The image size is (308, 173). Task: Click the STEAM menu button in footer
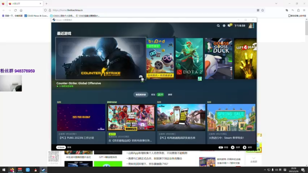tap(61, 147)
